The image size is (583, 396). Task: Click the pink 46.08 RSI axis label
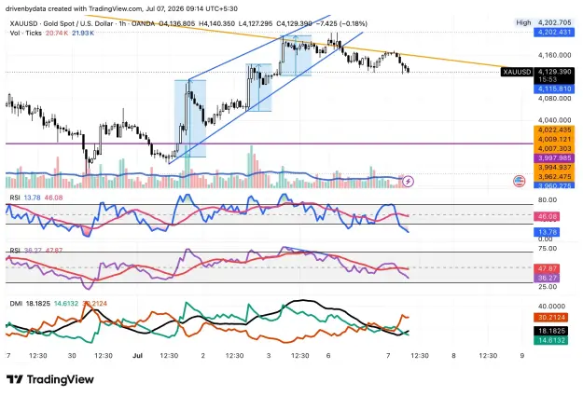point(547,216)
